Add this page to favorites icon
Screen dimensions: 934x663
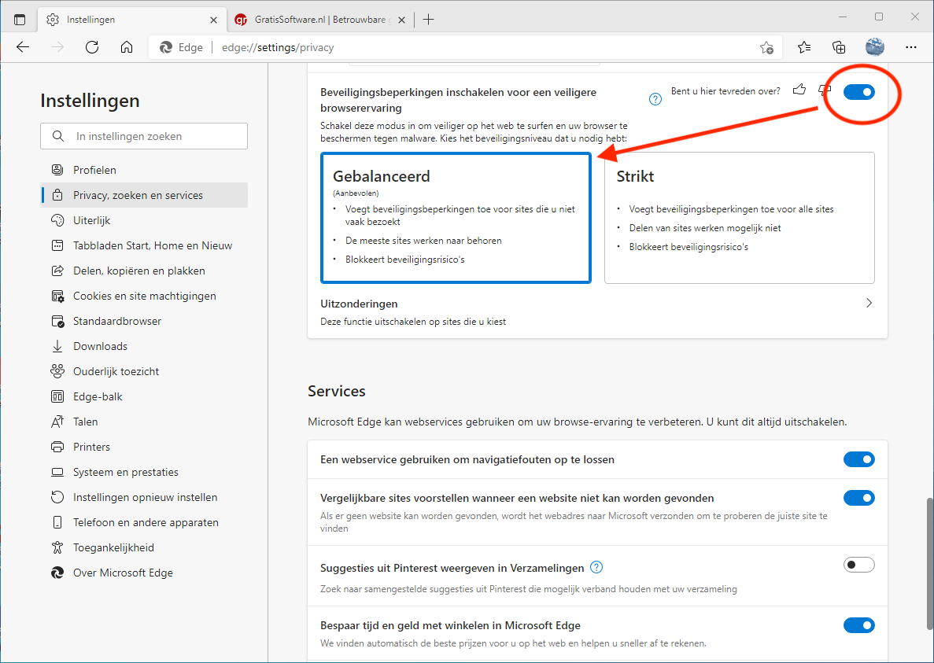766,48
